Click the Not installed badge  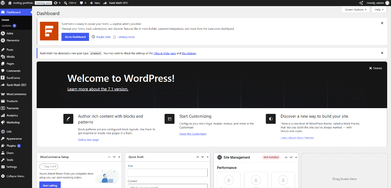(x=271, y=157)
